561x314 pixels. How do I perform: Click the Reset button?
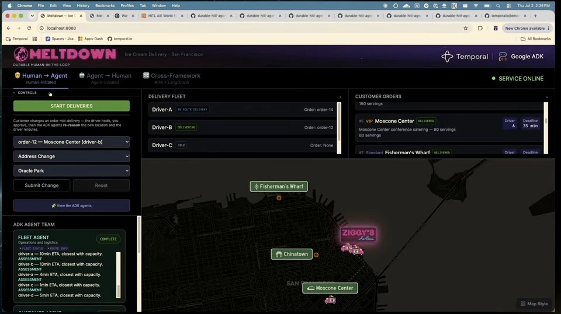point(101,186)
